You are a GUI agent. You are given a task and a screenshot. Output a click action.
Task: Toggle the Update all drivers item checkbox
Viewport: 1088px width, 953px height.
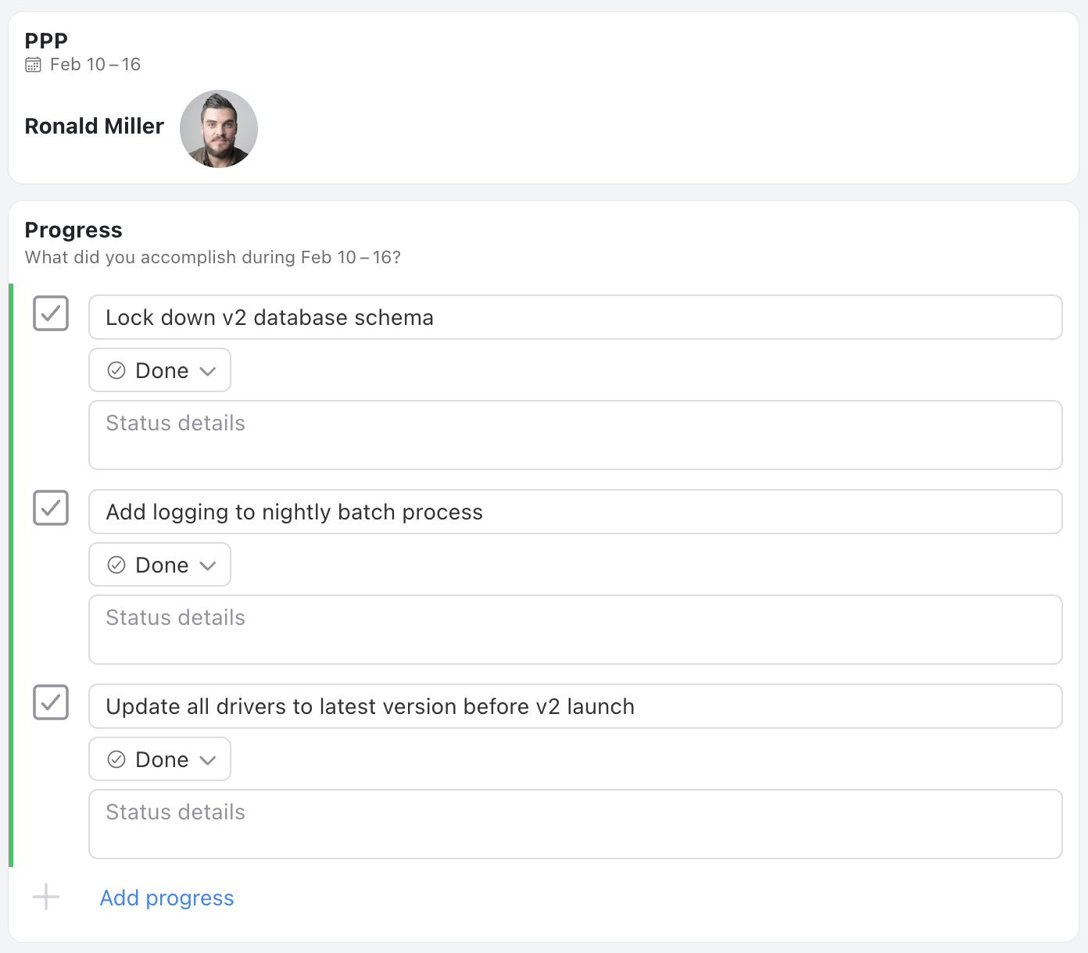(51, 702)
